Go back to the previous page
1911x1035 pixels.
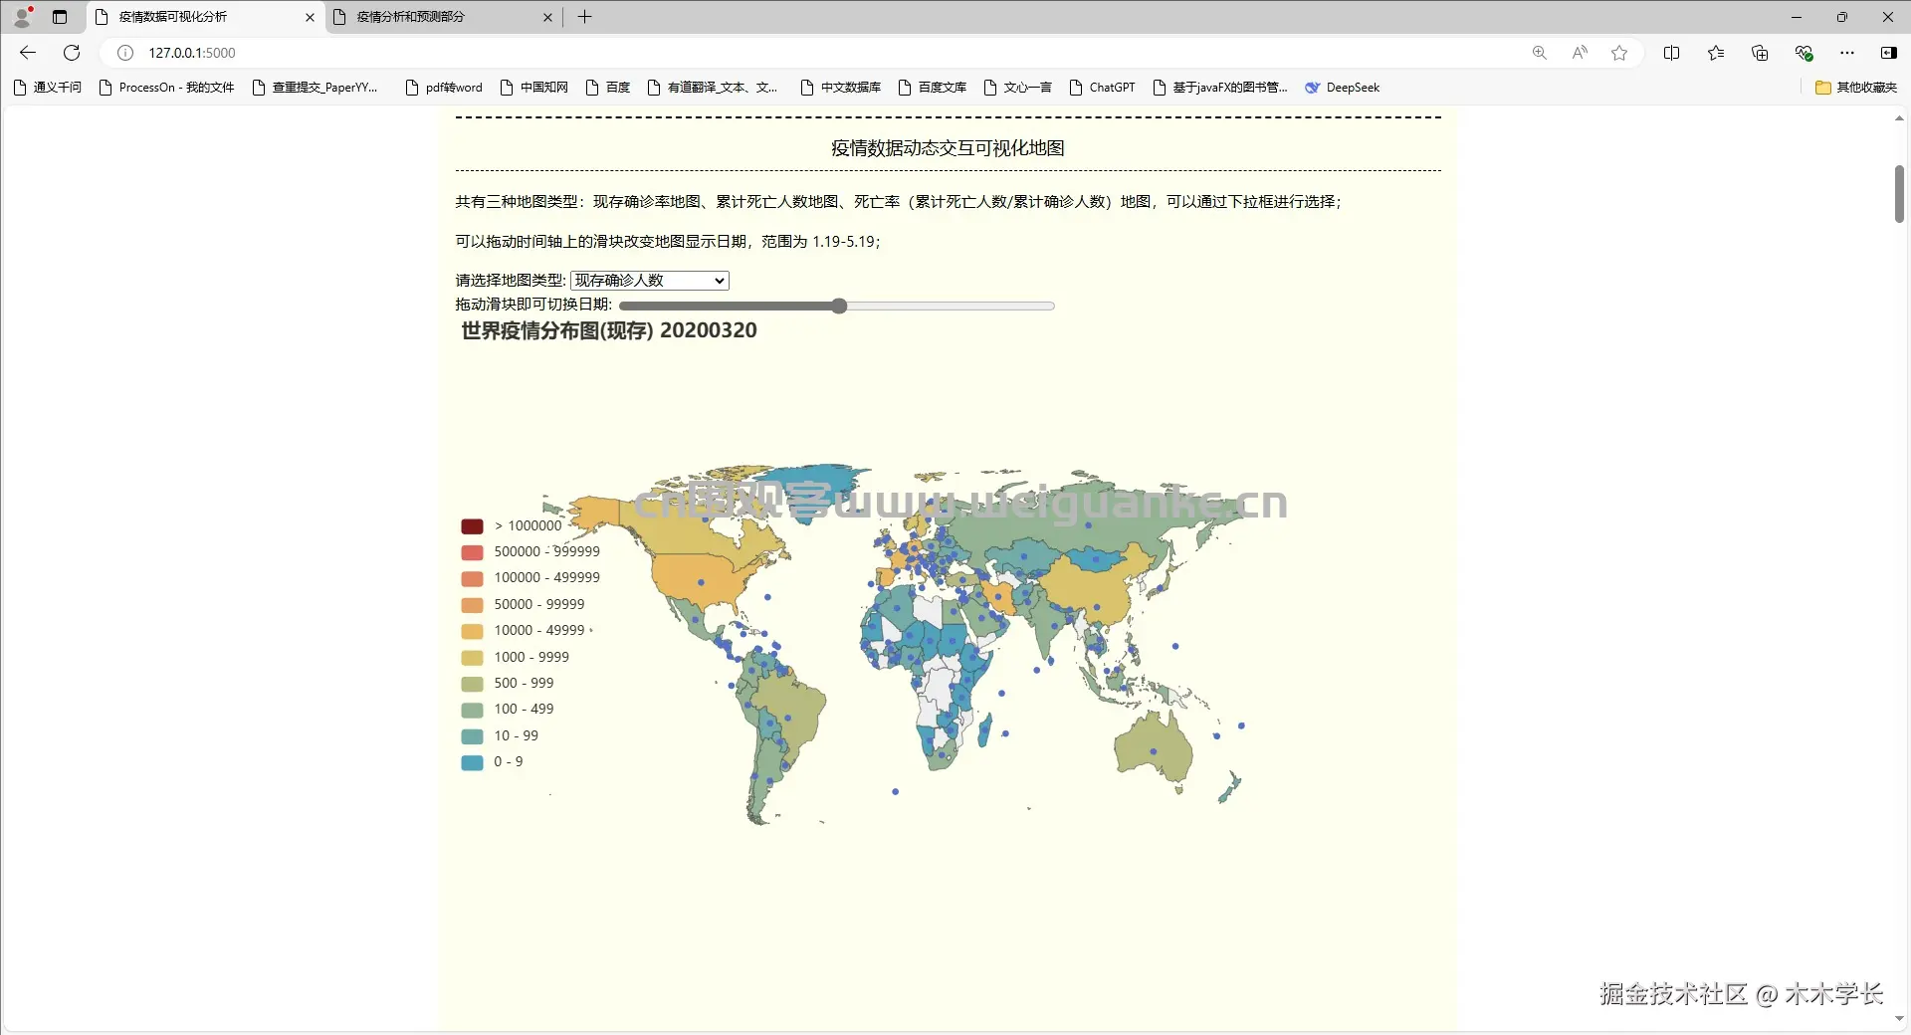28,53
